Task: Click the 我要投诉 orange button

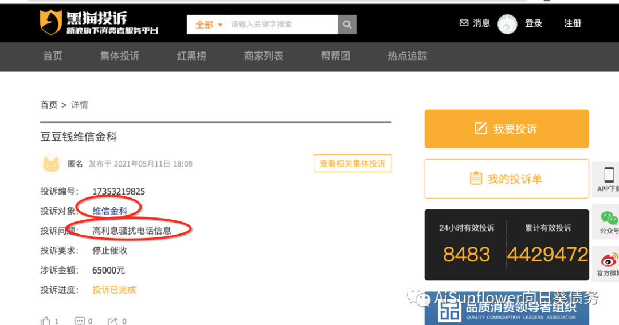Action: pyautogui.click(x=507, y=129)
